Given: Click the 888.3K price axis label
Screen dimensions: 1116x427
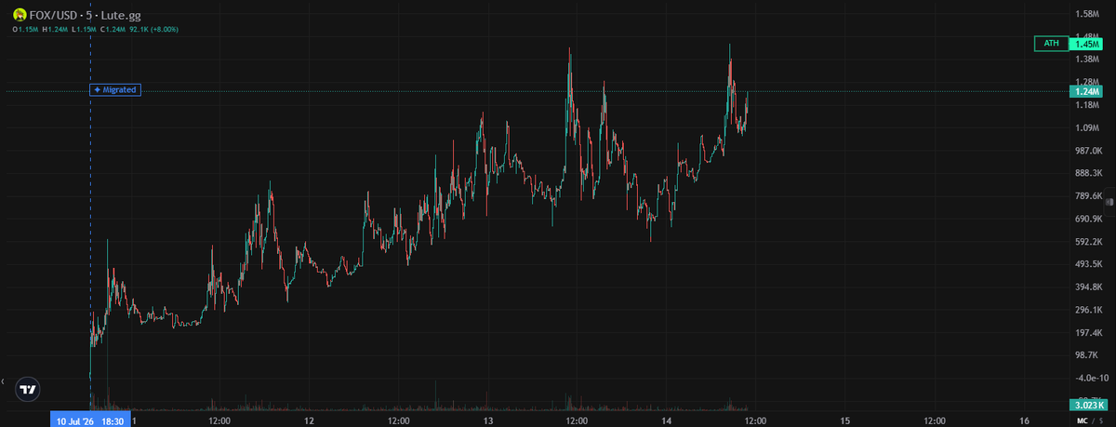Looking at the screenshot, I should click(1087, 173).
